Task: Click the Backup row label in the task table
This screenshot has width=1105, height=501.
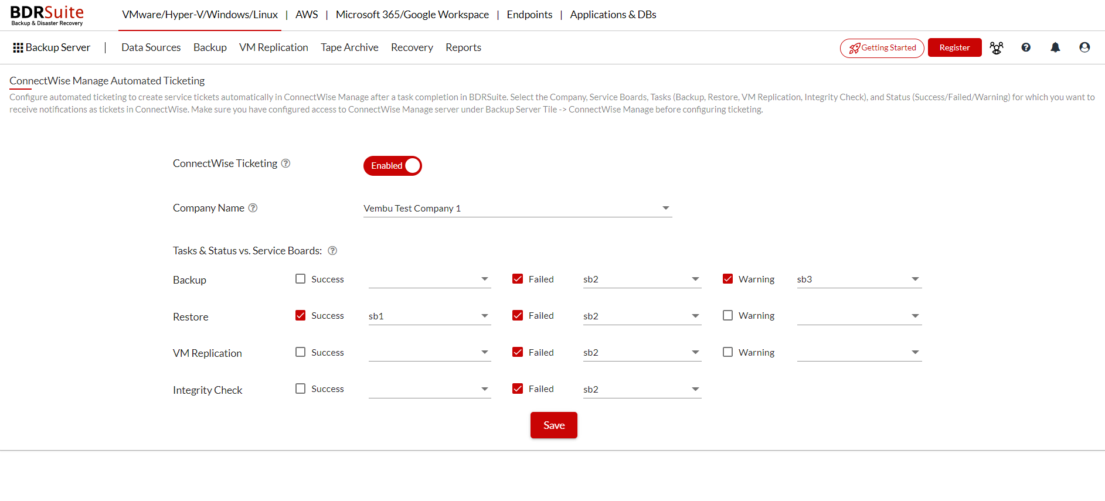Action: click(189, 280)
